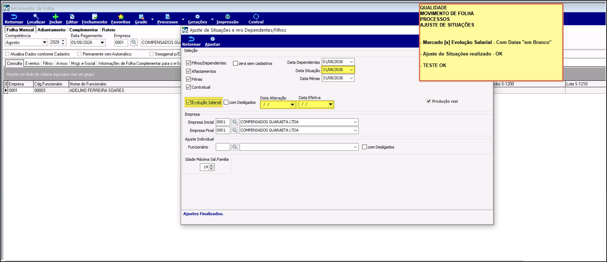
Task: Open the Grade toolbar icon
Action: click(x=141, y=17)
